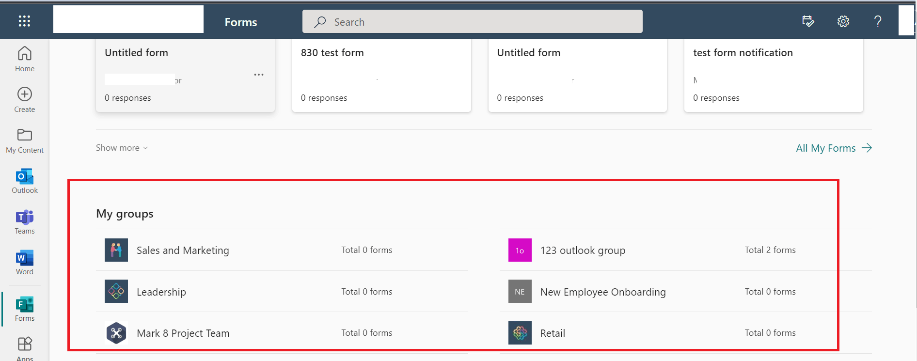Open the All My Forms link

pos(834,148)
